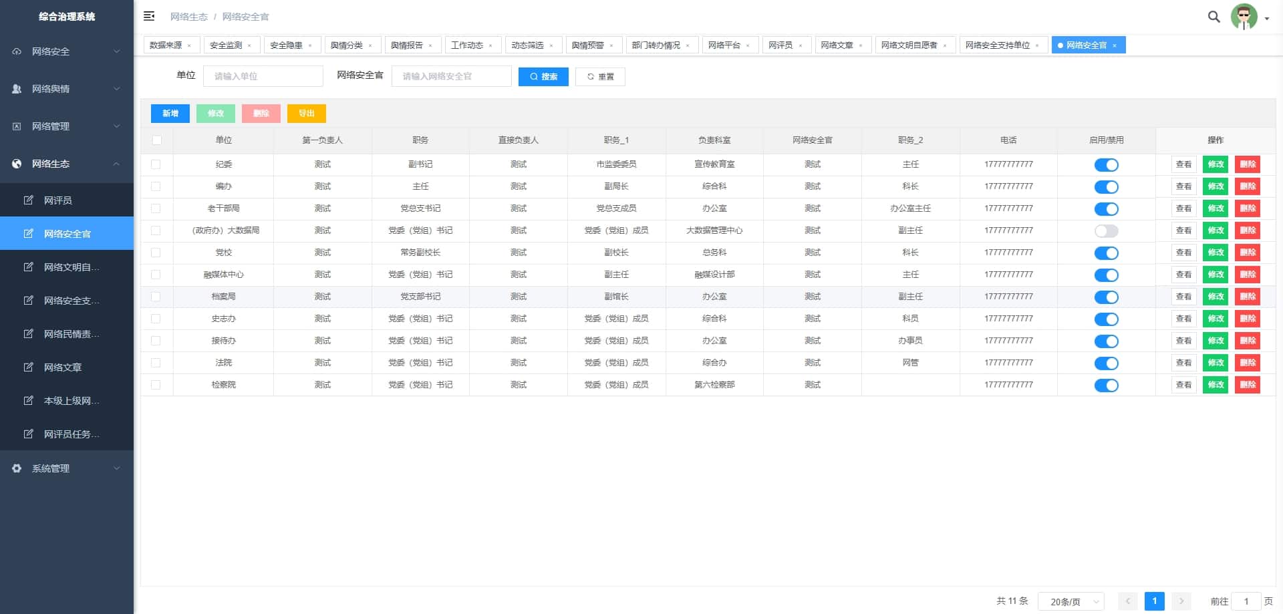Click the 重置 reset button
Image resolution: width=1283 pixels, height=614 pixels.
[x=600, y=77]
